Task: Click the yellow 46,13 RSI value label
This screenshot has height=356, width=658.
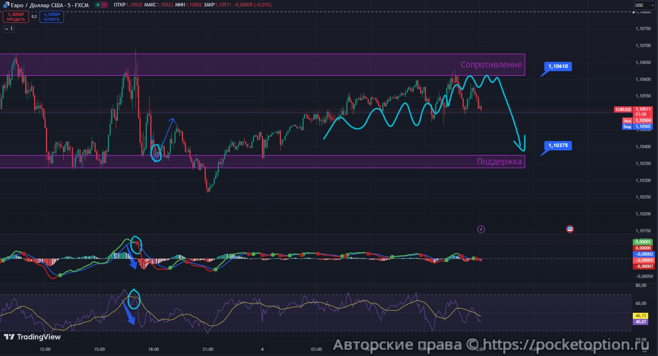Action: pyautogui.click(x=641, y=316)
